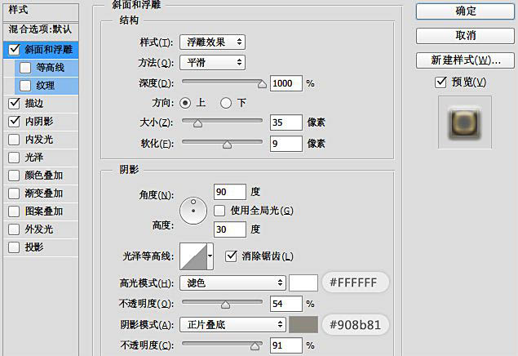
Task: Open 描边 settings in the list
Action: tap(34, 104)
